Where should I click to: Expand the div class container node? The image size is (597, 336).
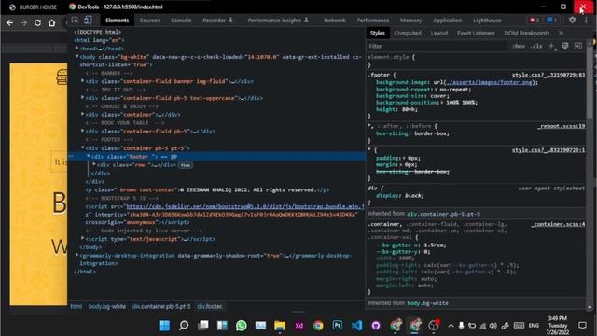coord(83,114)
